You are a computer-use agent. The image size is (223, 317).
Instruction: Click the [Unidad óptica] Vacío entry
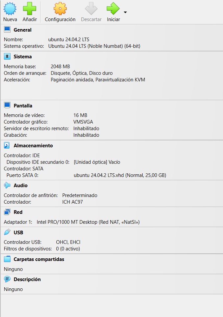pos(97,162)
